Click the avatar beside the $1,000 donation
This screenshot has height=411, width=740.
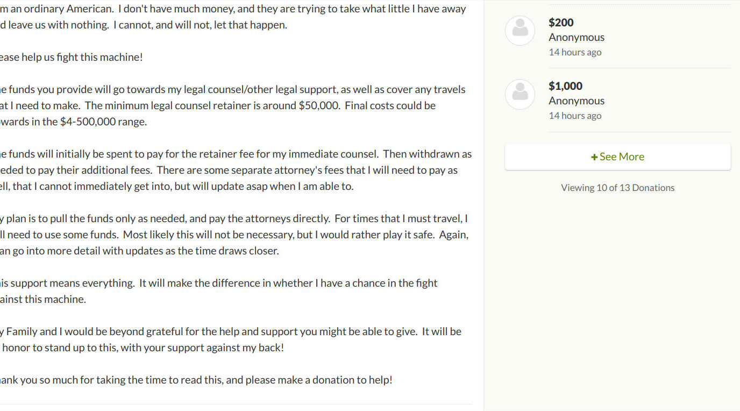click(520, 94)
